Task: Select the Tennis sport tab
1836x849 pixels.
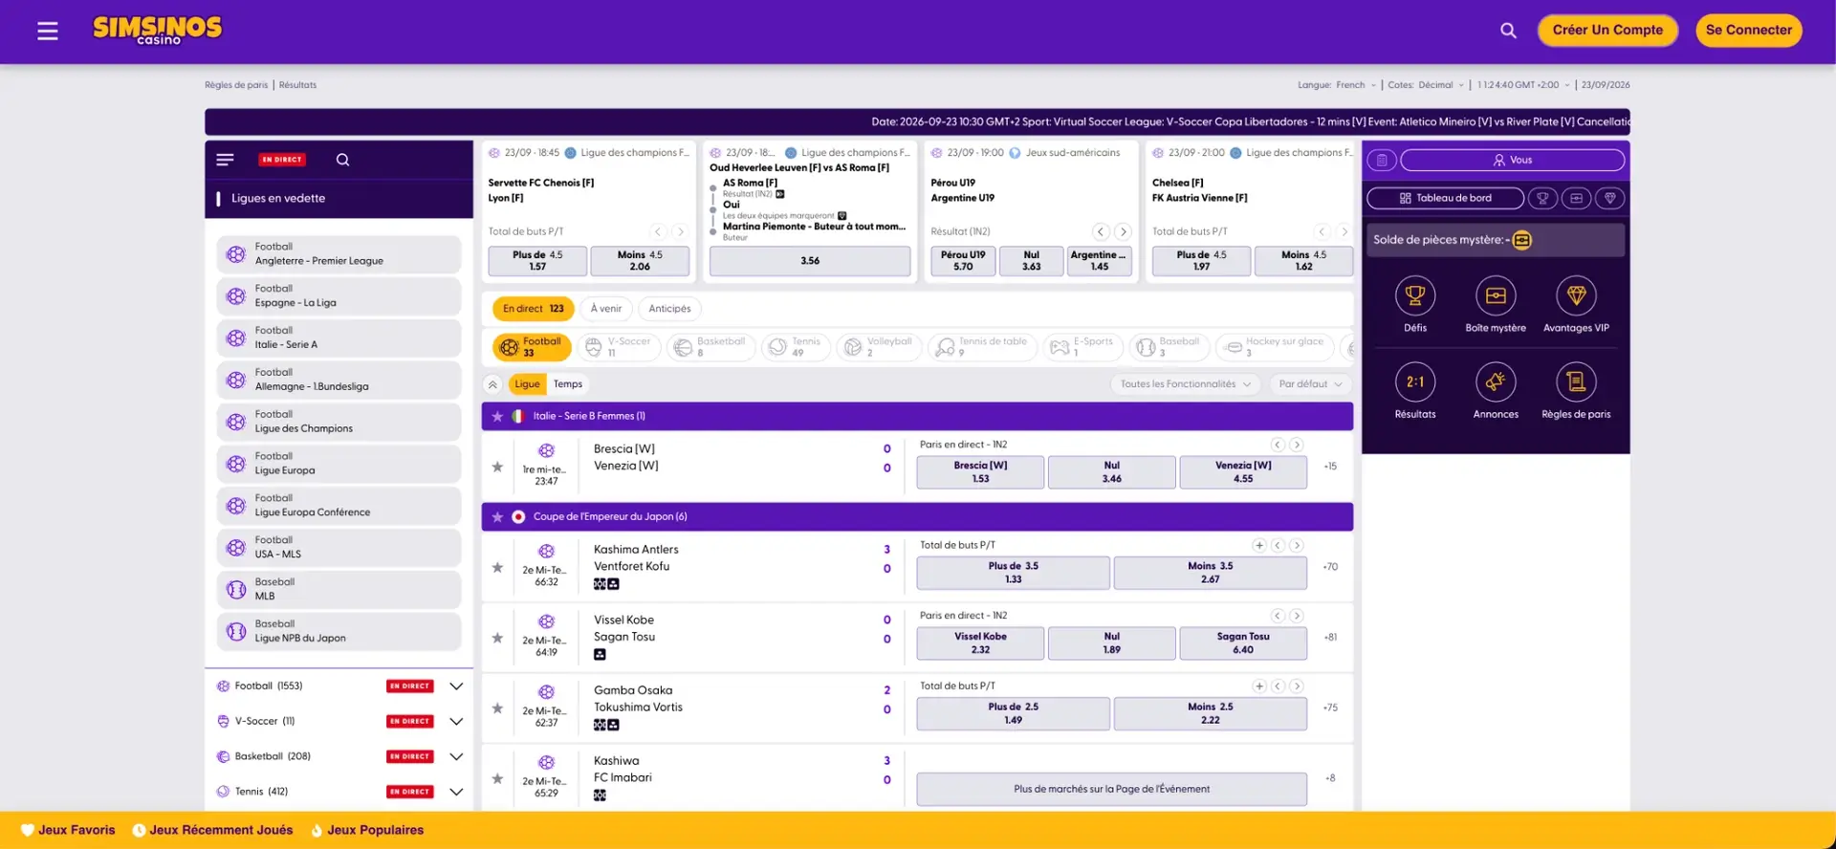Action: pyautogui.click(x=797, y=347)
